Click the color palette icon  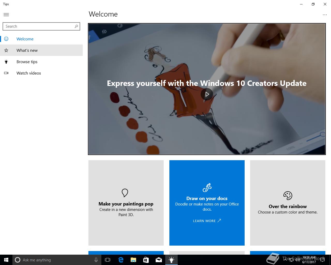288,196
